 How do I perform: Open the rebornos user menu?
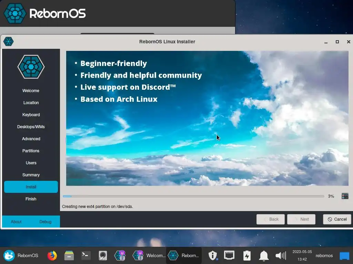click(x=324, y=255)
